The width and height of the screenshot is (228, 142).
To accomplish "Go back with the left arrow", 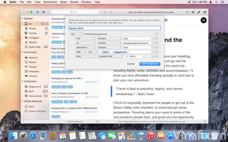I will (x=105, y=12).
